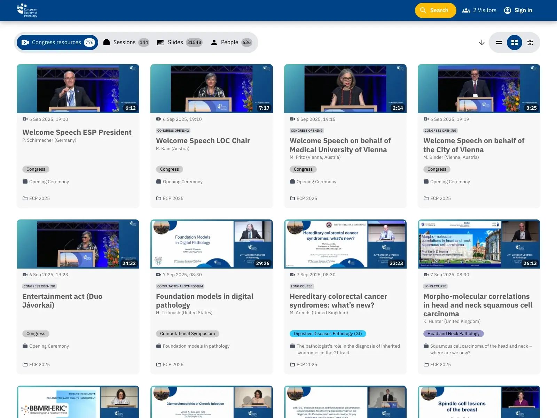
Task: Open the Spindle cell lesions thumbnail
Action: (479, 402)
